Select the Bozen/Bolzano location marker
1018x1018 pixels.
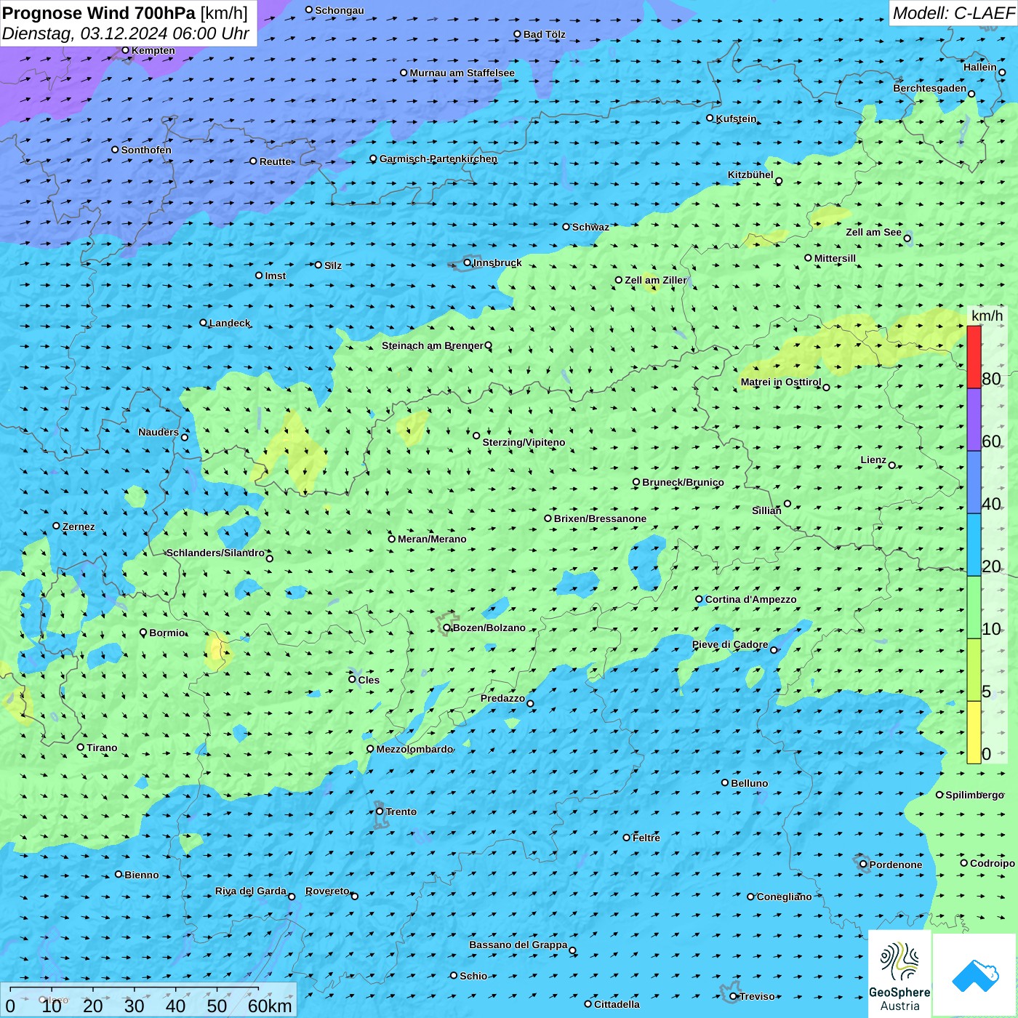pyautogui.click(x=446, y=628)
